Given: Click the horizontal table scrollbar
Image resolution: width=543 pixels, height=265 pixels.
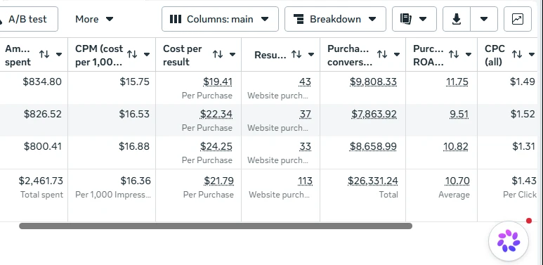Looking at the screenshot, I should point(216,226).
